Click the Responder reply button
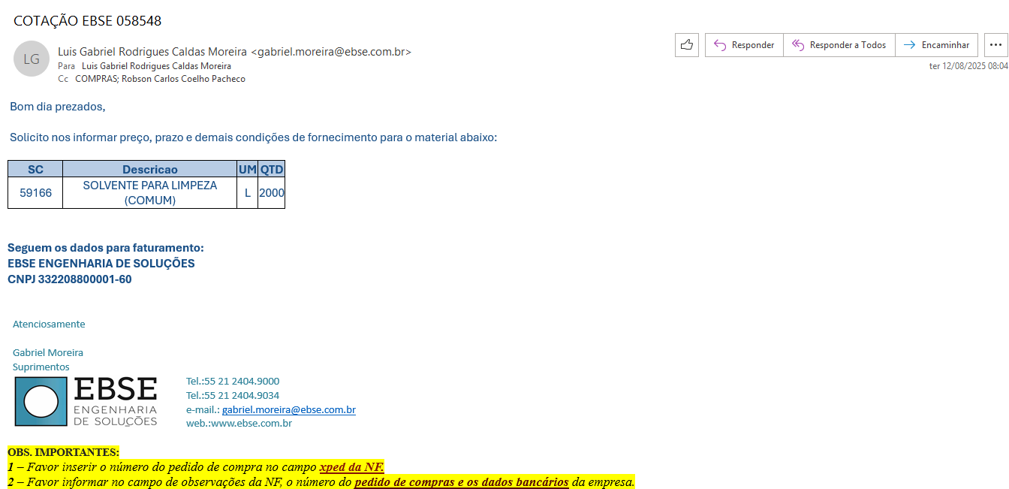1009x489 pixels. click(x=744, y=45)
